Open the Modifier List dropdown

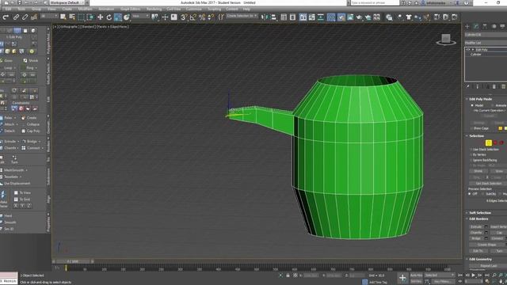point(486,43)
